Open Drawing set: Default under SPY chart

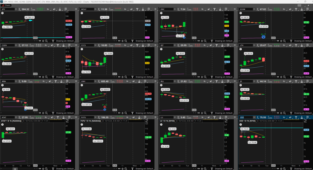click(65, 41)
